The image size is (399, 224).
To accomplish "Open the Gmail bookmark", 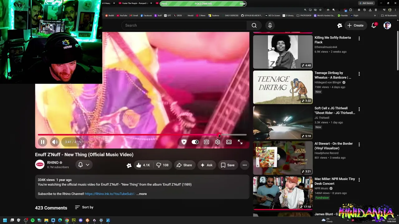I will coord(134,16).
